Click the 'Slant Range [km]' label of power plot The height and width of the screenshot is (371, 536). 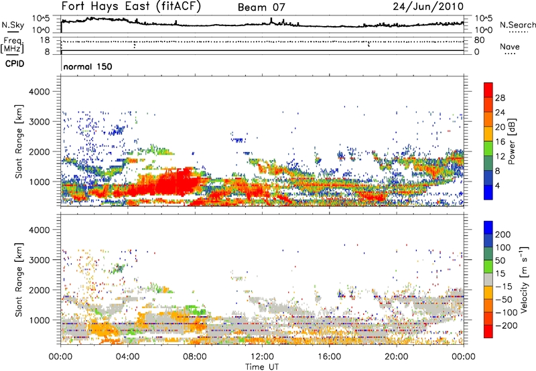pyautogui.click(x=19, y=141)
